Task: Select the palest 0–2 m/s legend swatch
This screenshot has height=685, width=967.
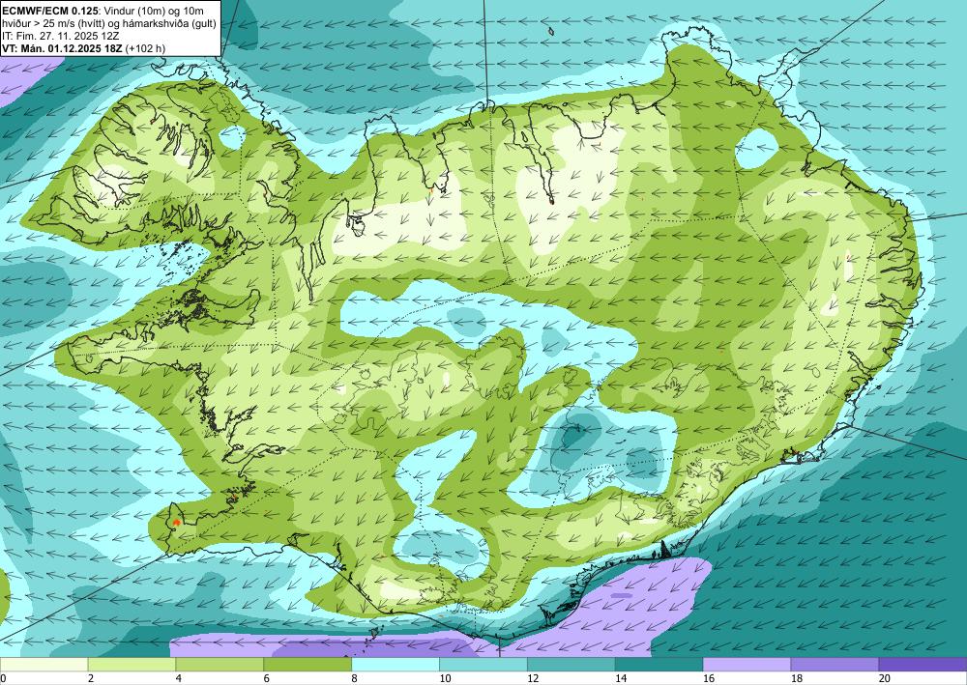Action: tap(44, 665)
